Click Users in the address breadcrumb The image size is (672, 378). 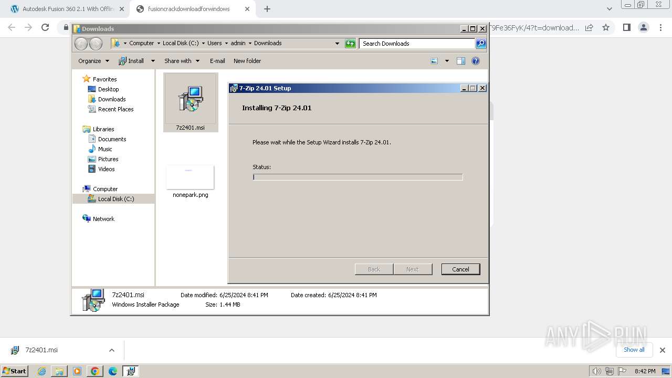pyautogui.click(x=214, y=43)
